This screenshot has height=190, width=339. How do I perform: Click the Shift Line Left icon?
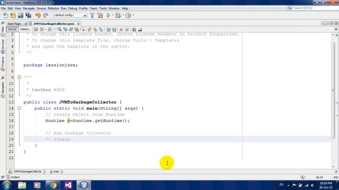108,30
